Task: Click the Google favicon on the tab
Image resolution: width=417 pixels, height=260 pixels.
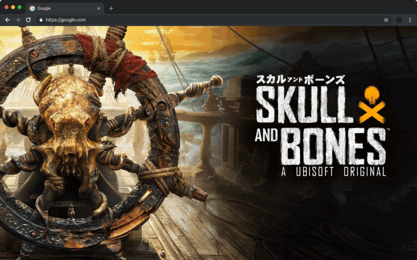Action: tap(32, 8)
